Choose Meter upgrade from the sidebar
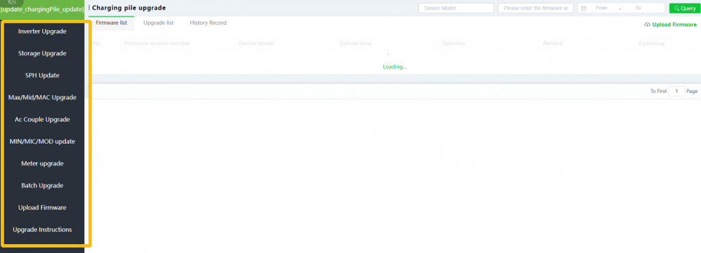This screenshot has height=253, width=701. (x=42, y=163)
